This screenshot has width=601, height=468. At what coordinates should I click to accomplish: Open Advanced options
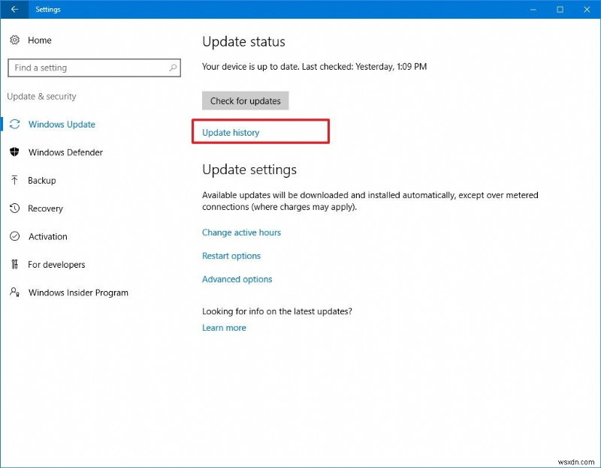(x=237, y=279)
